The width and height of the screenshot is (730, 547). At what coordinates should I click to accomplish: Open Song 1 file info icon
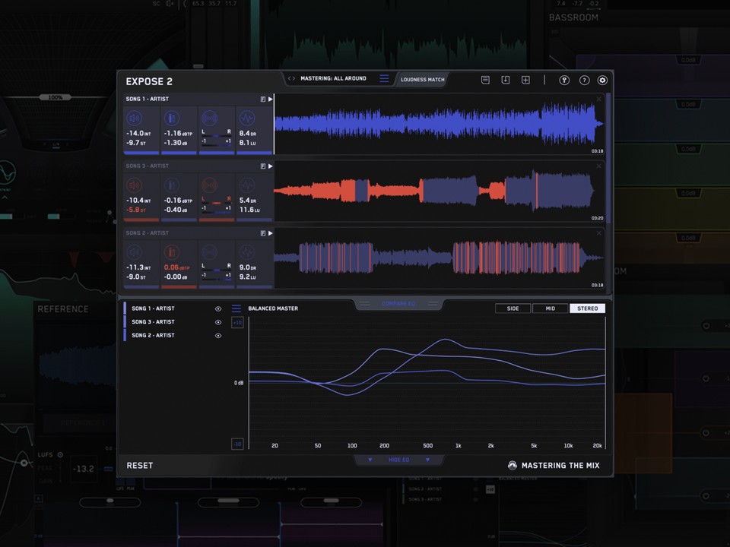262,99
